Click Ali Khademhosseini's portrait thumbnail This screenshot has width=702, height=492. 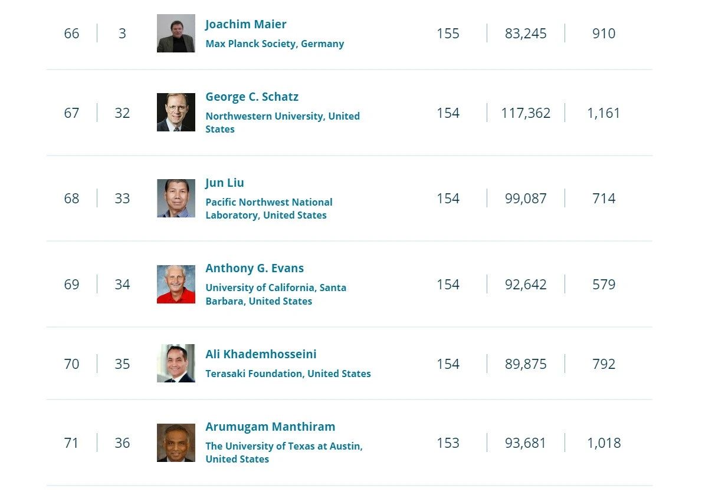click(x=176, y=363)
